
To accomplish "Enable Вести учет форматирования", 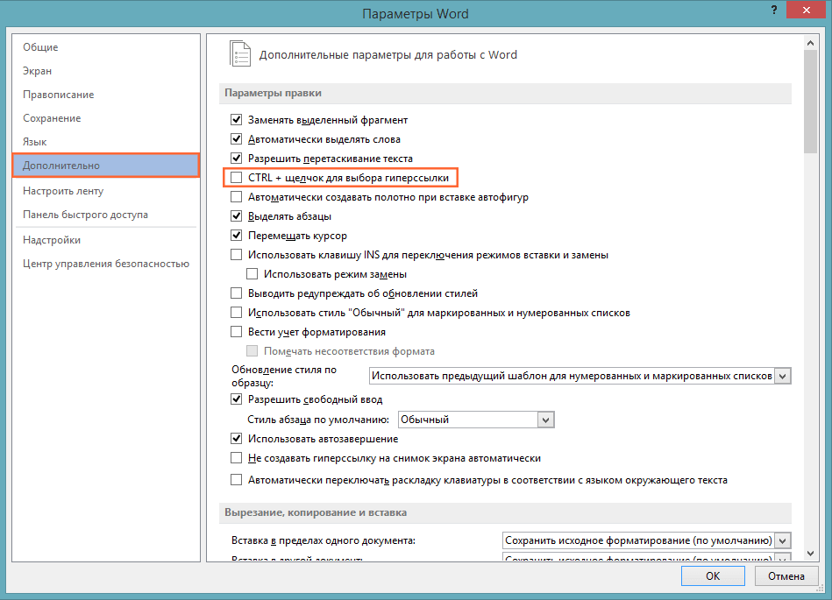I will click(236, 332).
